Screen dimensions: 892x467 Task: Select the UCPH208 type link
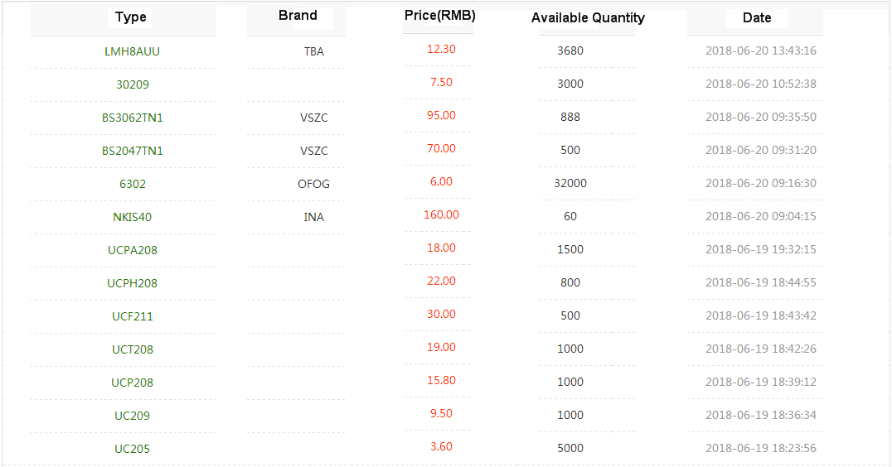(133, 283)
